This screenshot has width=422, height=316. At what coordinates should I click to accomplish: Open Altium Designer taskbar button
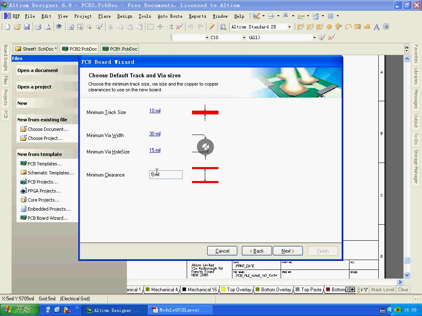(x=115, y=310)
